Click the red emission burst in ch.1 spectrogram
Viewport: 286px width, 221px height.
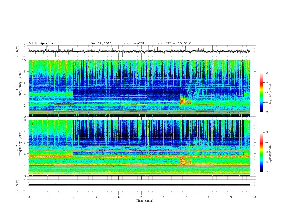coord(183,101)
